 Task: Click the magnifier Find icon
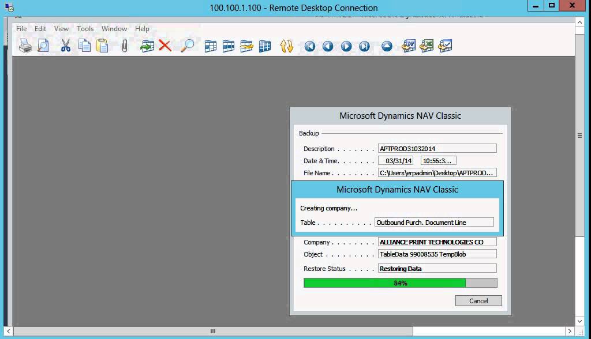187,46
